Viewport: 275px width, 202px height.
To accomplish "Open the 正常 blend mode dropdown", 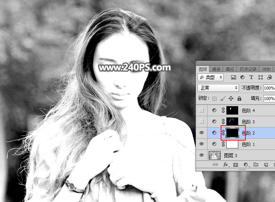I will tap(218, 88).
